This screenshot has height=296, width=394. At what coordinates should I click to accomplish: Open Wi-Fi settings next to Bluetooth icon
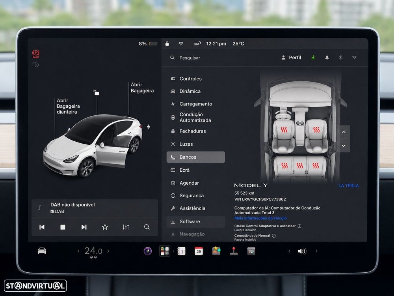[354, 57]
